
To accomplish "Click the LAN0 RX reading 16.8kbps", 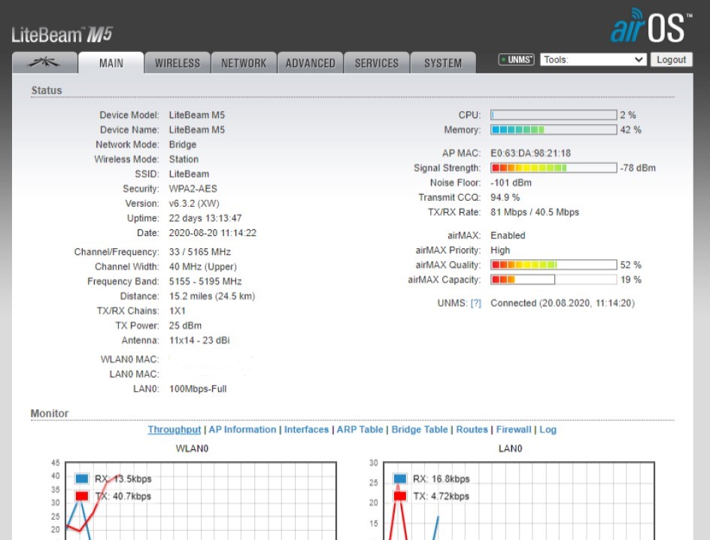I will pyautogui.click(x=451, y=478).
